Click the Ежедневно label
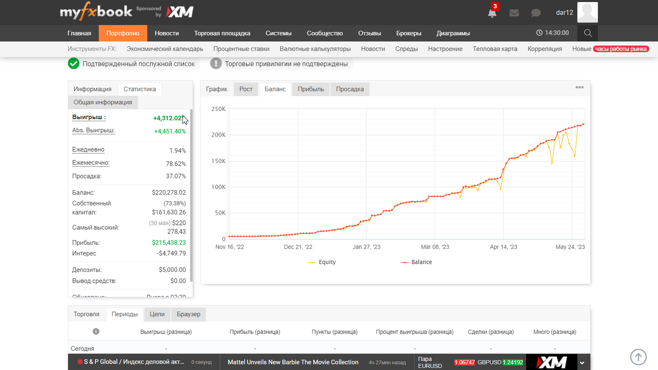 88,150
